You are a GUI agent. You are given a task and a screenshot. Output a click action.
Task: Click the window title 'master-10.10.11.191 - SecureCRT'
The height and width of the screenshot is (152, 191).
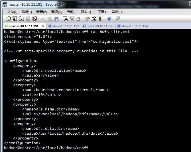36,5
